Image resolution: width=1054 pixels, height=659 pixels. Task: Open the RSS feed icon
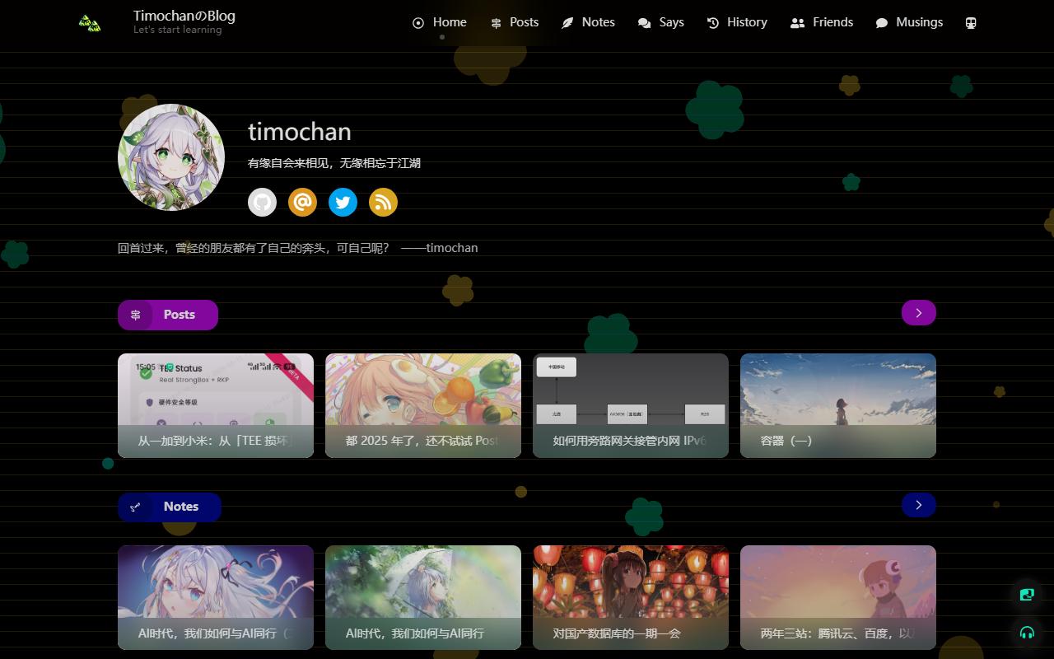(x=383, y=202)
